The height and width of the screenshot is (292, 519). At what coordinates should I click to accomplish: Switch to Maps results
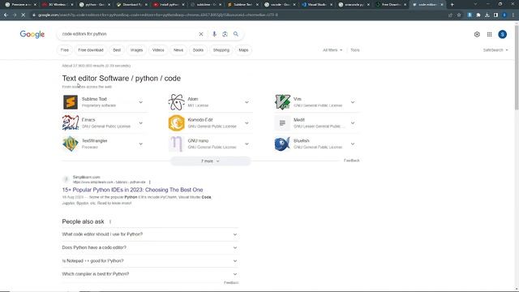point(243,50)
